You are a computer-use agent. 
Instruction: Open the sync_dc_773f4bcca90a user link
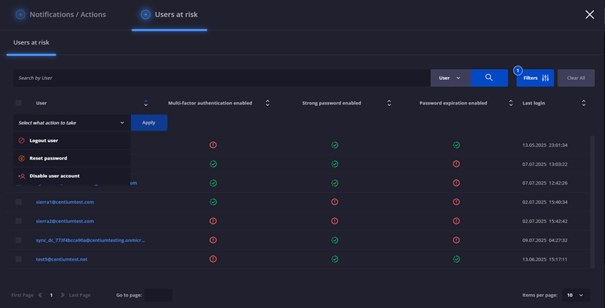91,240
